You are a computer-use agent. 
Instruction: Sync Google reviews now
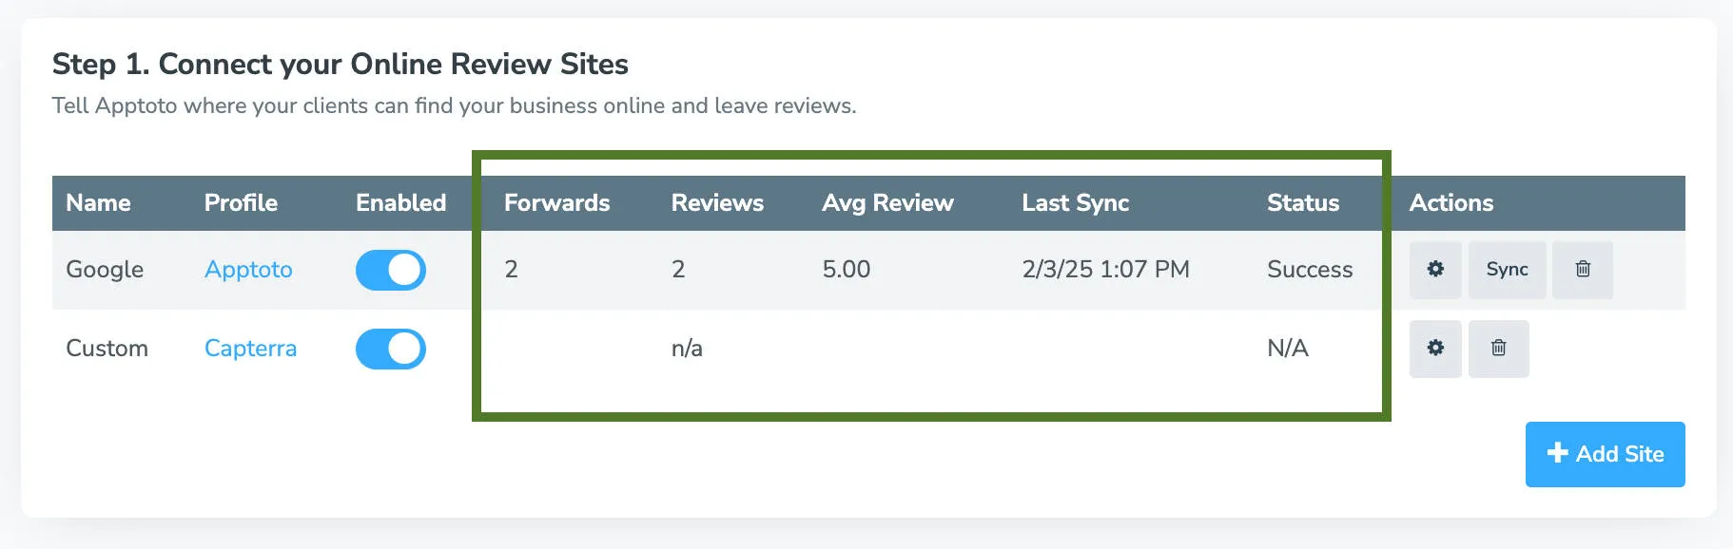point(1507,270)
